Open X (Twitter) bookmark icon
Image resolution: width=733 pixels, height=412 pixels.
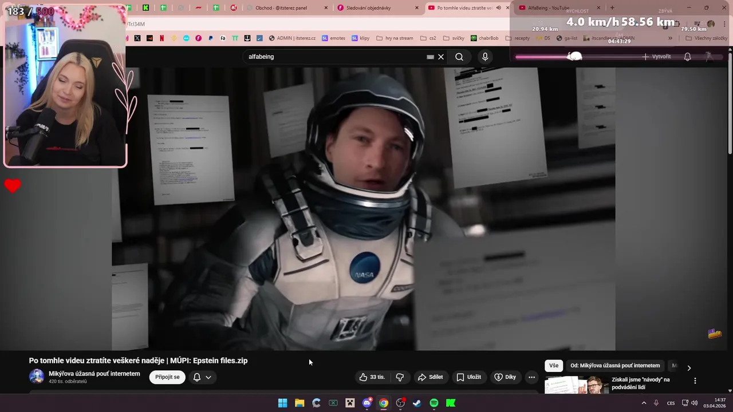pos(137,38)
